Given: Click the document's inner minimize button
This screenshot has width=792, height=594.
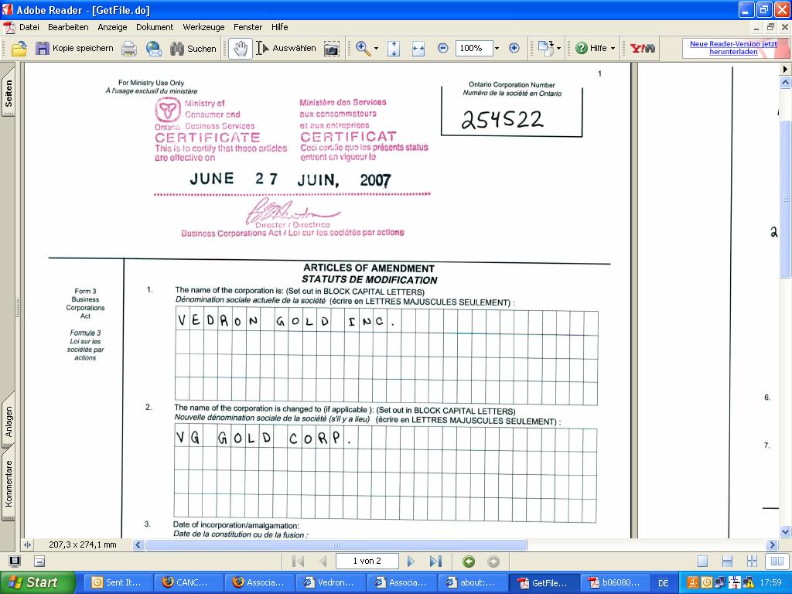Looking at the screenshot, I should pyautogui.click(x=756, y=27).
